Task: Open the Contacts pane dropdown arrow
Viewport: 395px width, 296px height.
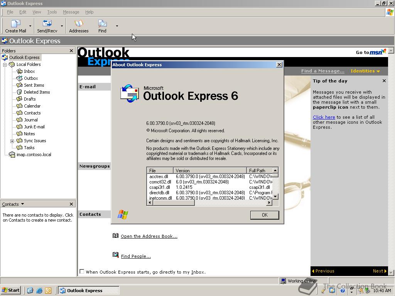Action: point(22,204)
